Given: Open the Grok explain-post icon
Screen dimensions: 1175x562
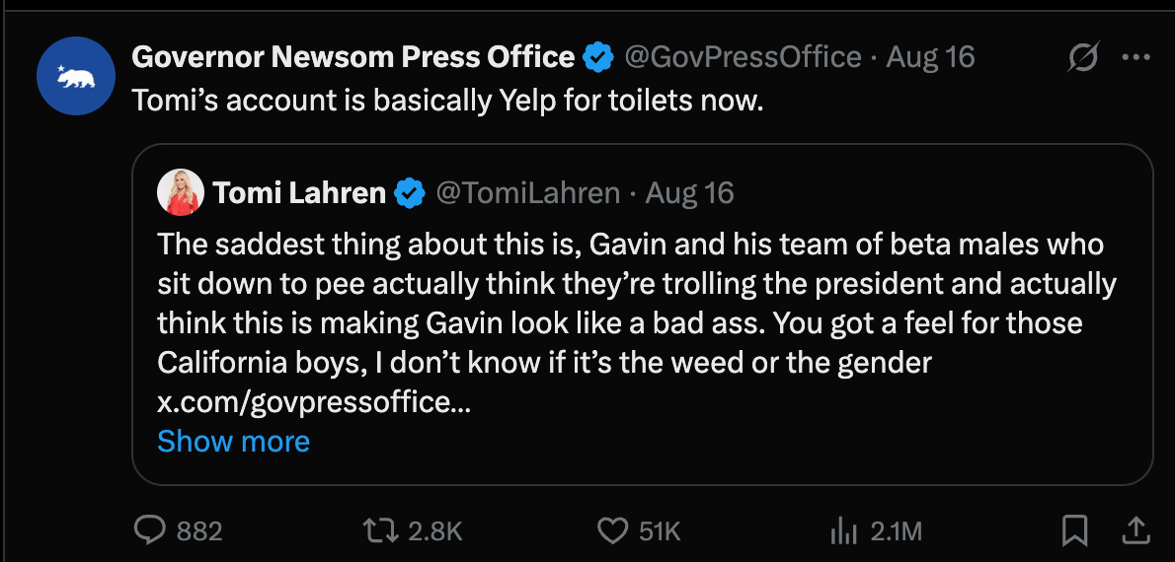Looking at the screenshot, I should point(1083,58).
